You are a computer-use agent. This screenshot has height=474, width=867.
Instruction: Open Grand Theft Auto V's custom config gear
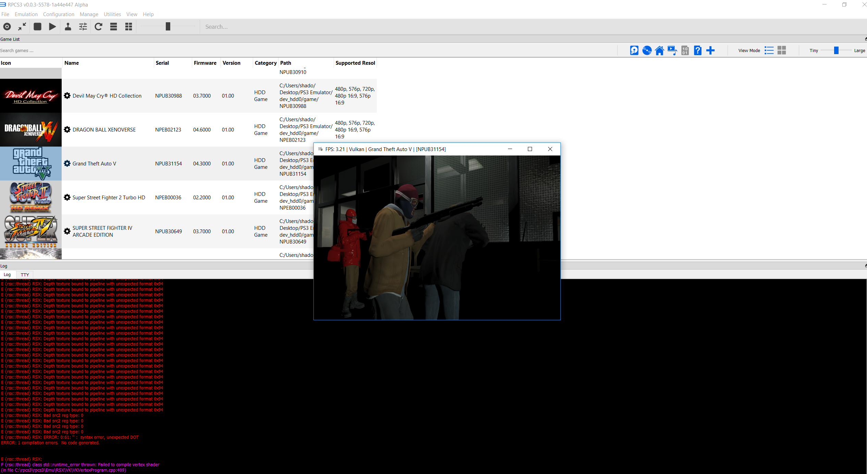tap(67, 164)
